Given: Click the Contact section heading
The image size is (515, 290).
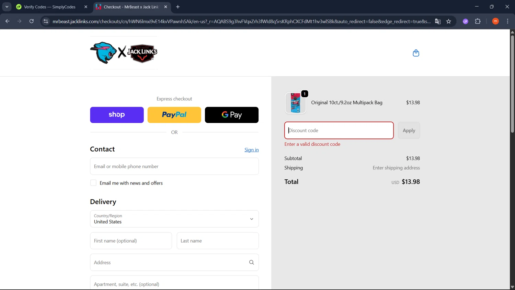Looking at the screenshot, I should point(102,149).
